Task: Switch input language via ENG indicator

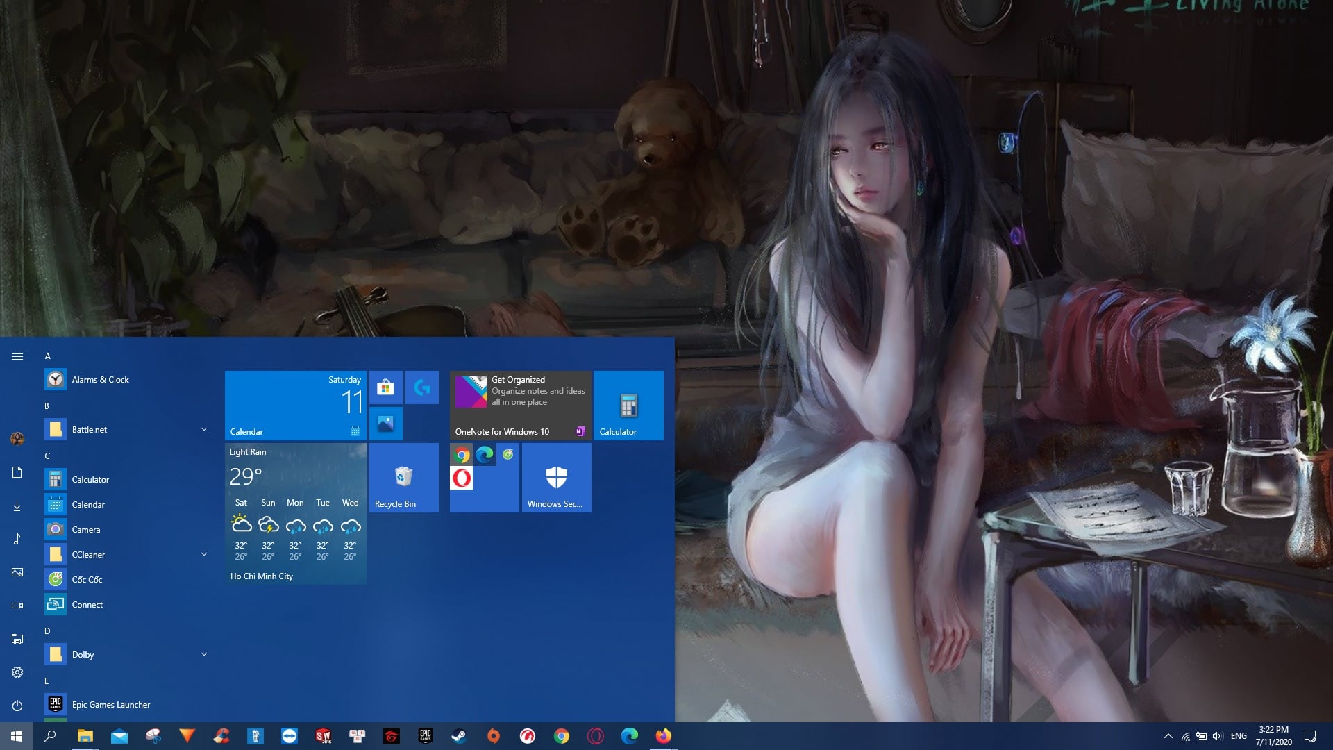Action: (1239, 736)
